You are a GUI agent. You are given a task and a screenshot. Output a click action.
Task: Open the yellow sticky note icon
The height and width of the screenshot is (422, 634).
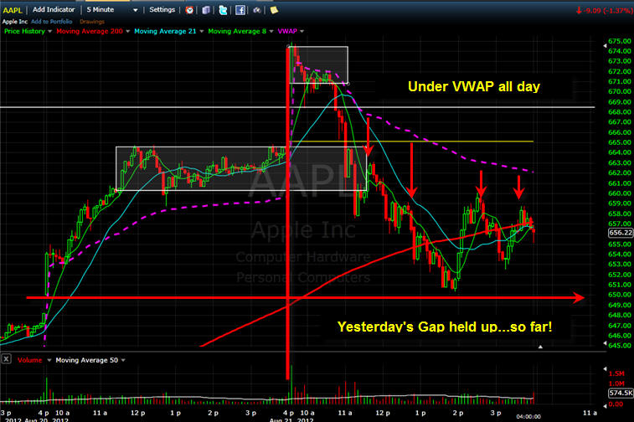tap(274, 10)
